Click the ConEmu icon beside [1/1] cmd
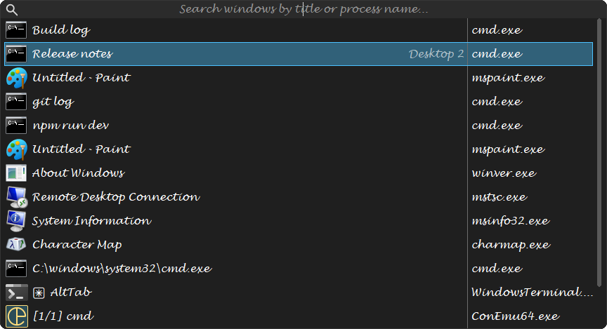The height and width of the screenshot is (329, 607). [x=17, y=316]
